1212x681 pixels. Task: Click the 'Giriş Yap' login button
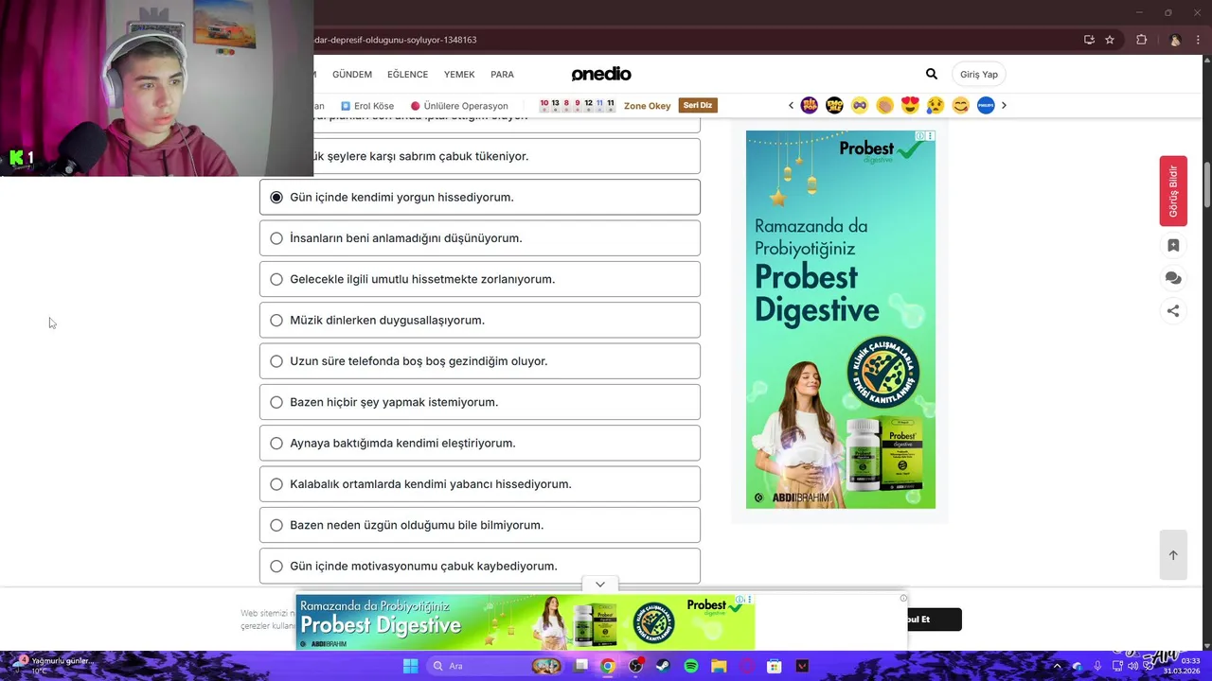(x=979, y=74)
